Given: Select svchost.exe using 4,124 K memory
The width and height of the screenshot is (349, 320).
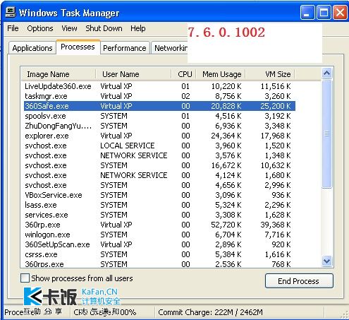Looking at the screenshot, I should (x=159, y=175).
